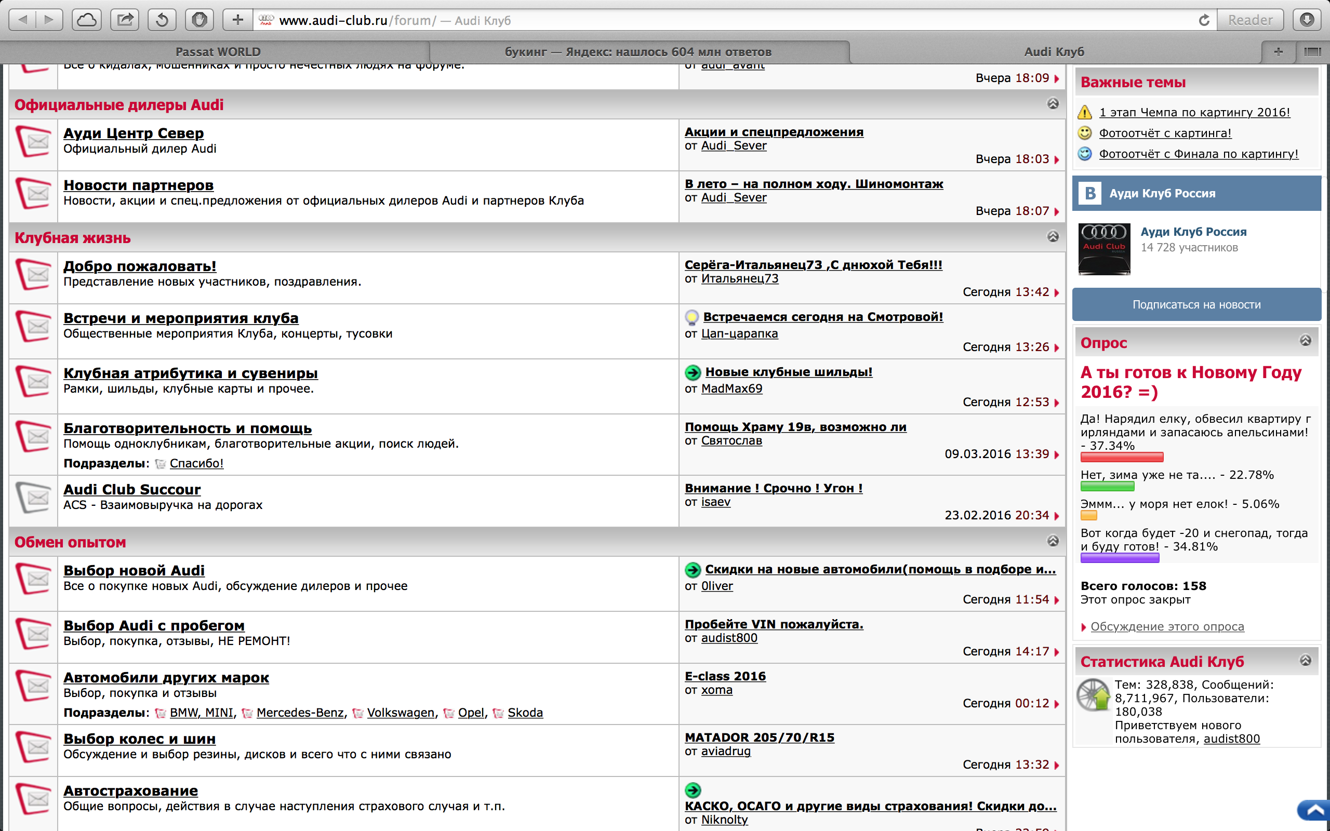Click Audi Club VK group thumbnail
1330x831 pixels.
pyautogui.click(x=1104, y=249)
